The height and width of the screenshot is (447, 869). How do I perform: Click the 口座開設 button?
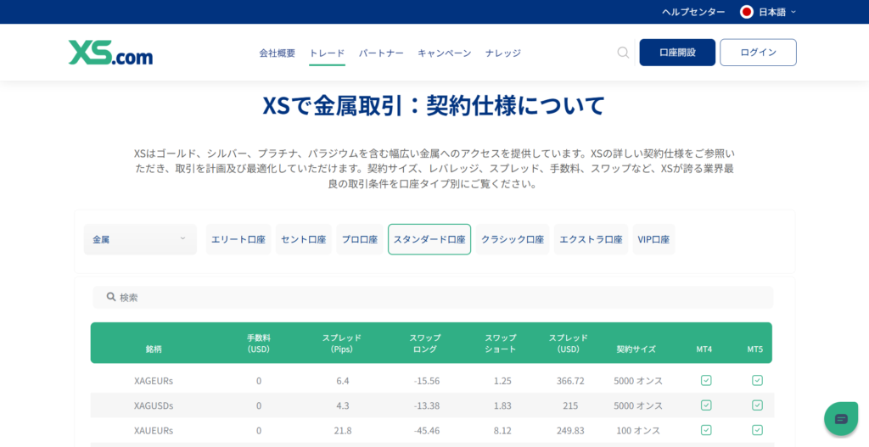pos(677,53)
